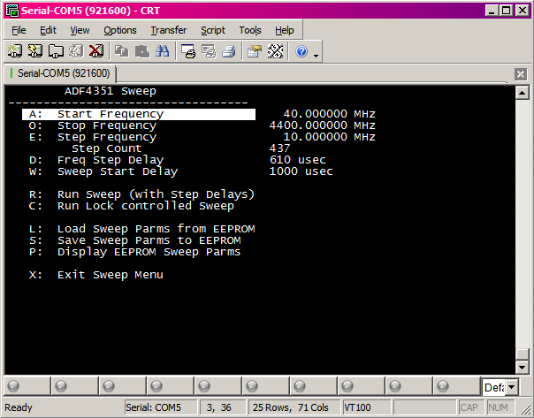The height and width of the screenshot is (418, 534).
Task: Click the 'W: Sweep Start Delay' line
Action: [x=103, y=171]
